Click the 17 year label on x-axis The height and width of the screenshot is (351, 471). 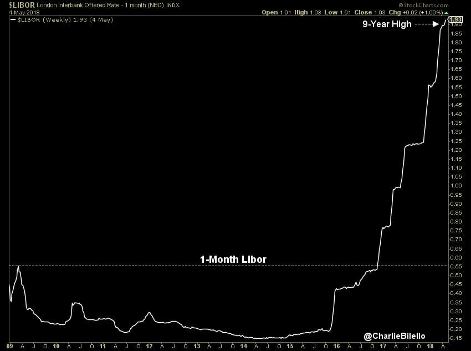[x=383, y=346]
